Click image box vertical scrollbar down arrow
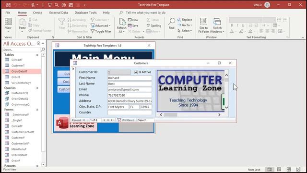 (x=226, y=108)
